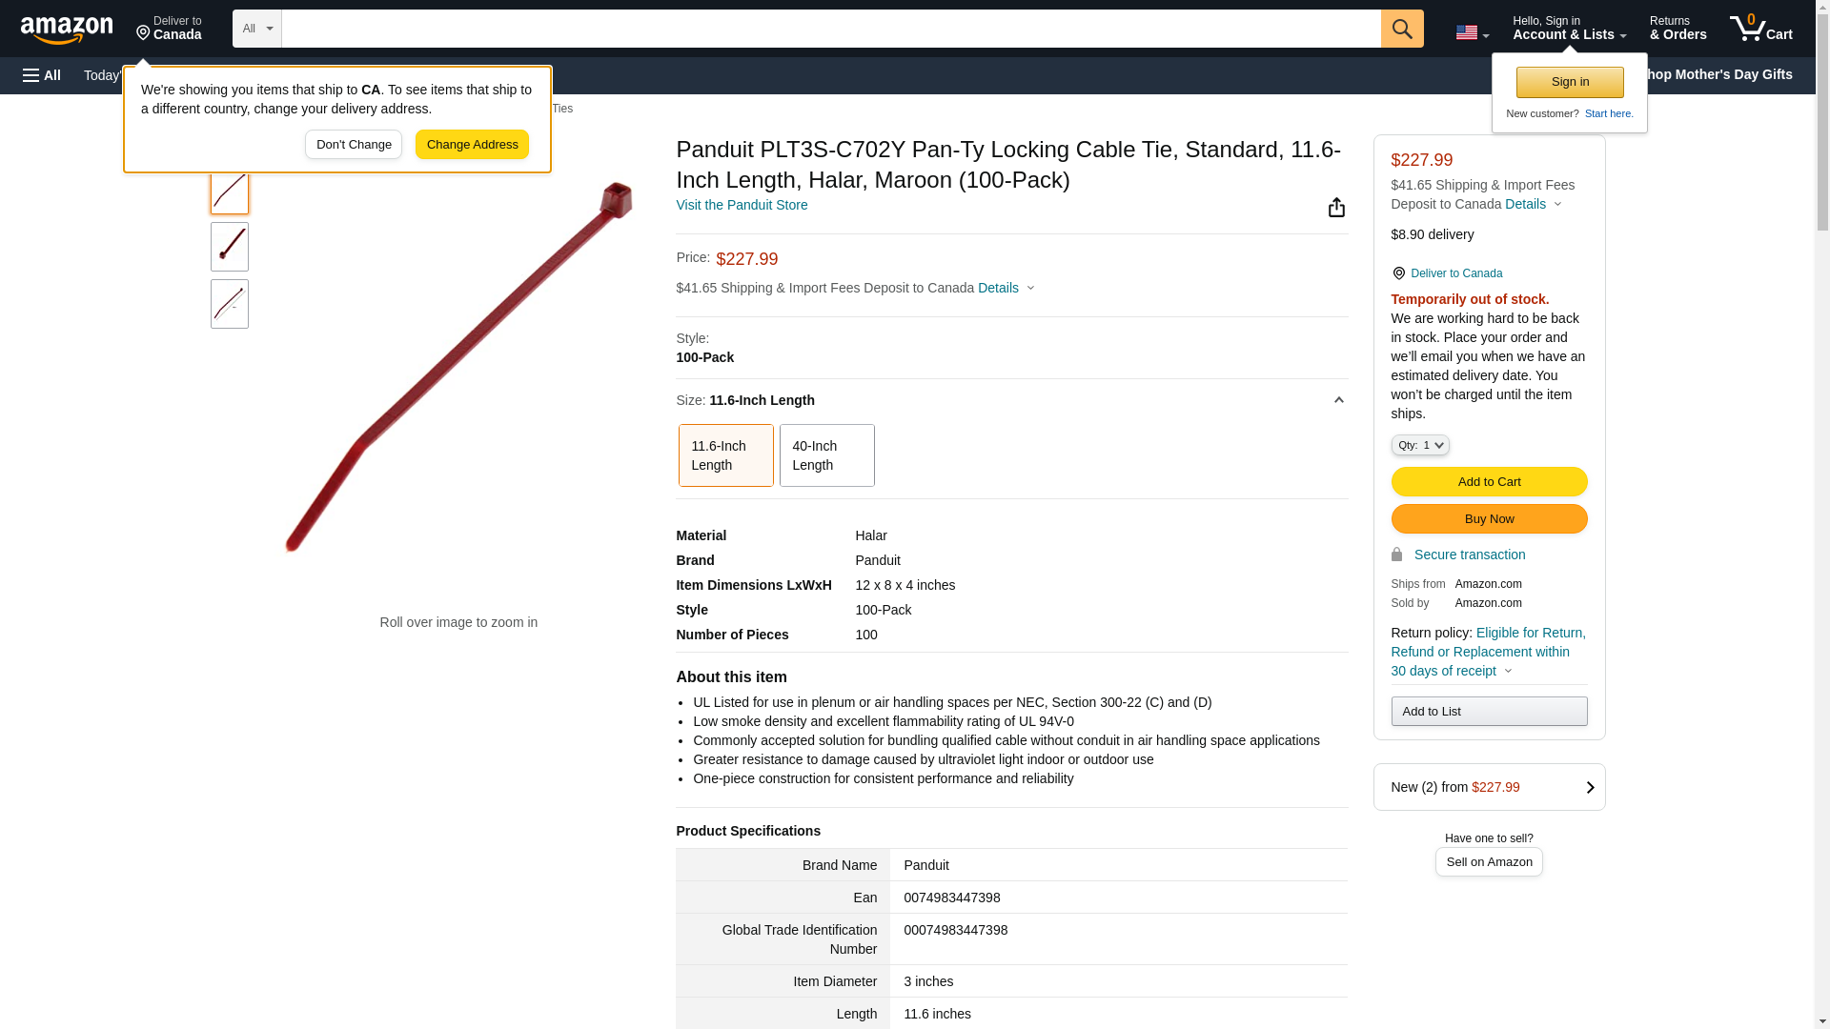Select the 11.6-Inch Length size option
Image resolution: width=1830 pixels, height=1029 pixels.
(x=725, y=455)
